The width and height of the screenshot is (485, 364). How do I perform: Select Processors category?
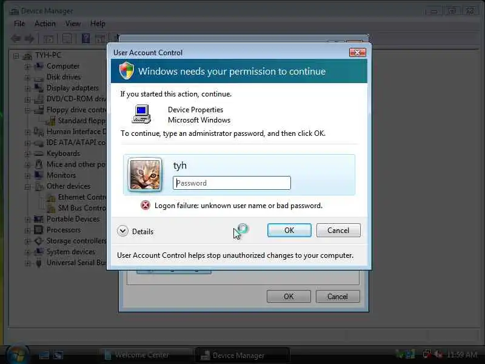pos(64,230)
